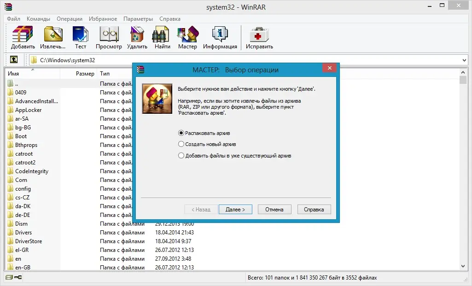This screenshot has height=286, width=472.
Task: Select the catroot2 folder
Action: 25,162
